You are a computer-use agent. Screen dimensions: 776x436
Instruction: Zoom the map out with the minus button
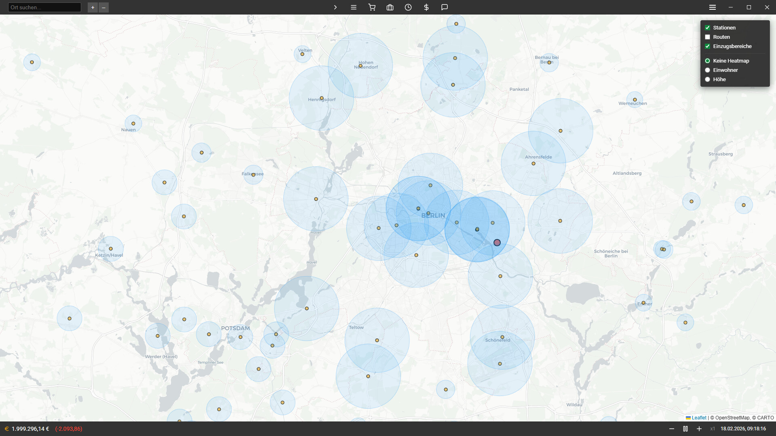pyautogui.click(x=104, y=7)
